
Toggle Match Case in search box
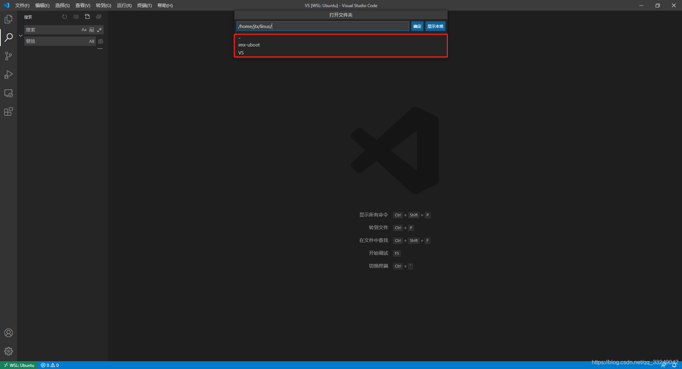point(84,30)
